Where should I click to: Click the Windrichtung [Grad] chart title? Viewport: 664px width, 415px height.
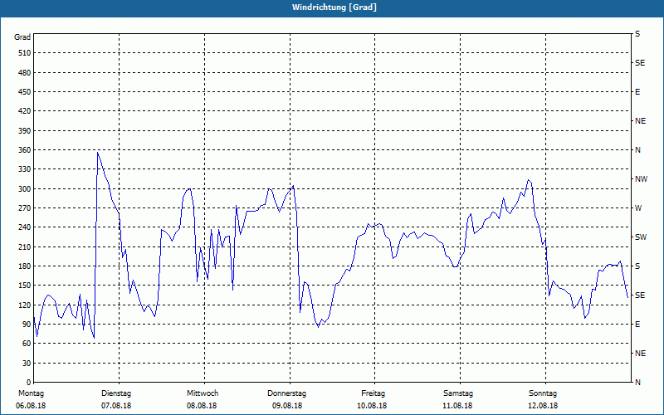(x=334, y=7)
